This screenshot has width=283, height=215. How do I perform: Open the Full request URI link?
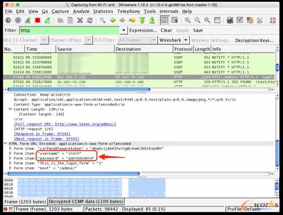tap(65, 124)
